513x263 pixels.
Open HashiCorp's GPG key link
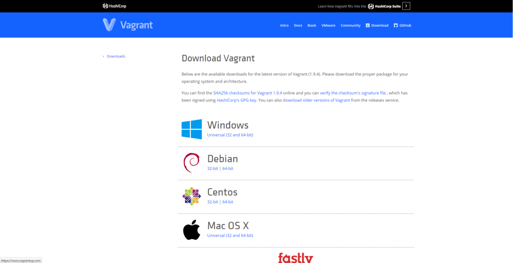pos(236,100)
